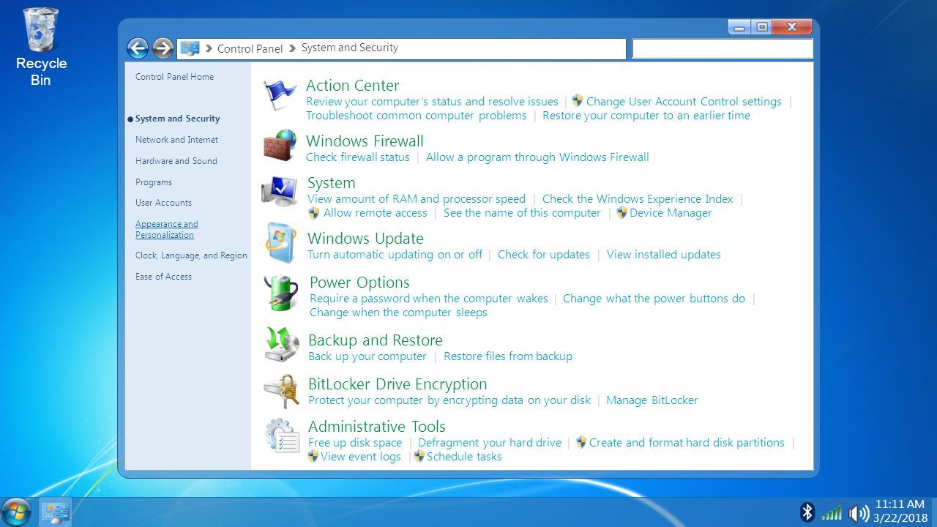Click the UAC shield beside Device Manager

622,212
